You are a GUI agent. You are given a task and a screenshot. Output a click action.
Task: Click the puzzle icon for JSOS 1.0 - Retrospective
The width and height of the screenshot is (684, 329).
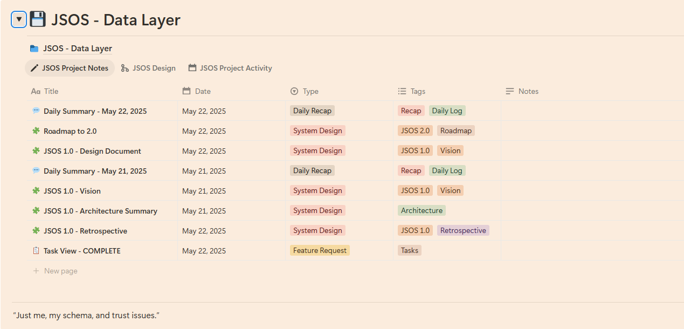click(36, 230)
